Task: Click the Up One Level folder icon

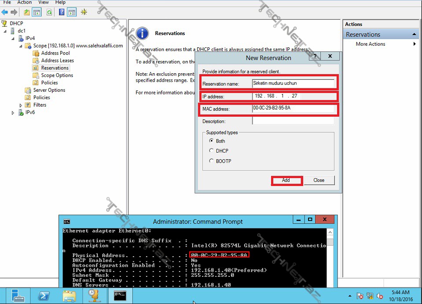Action: [x=27, y=12]
